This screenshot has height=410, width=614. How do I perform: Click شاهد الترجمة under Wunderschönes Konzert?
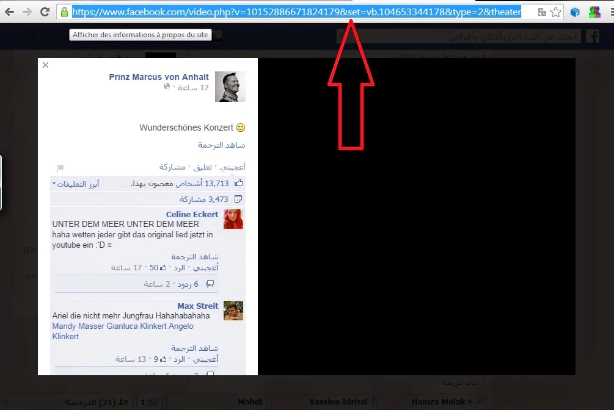coord(222,145)
